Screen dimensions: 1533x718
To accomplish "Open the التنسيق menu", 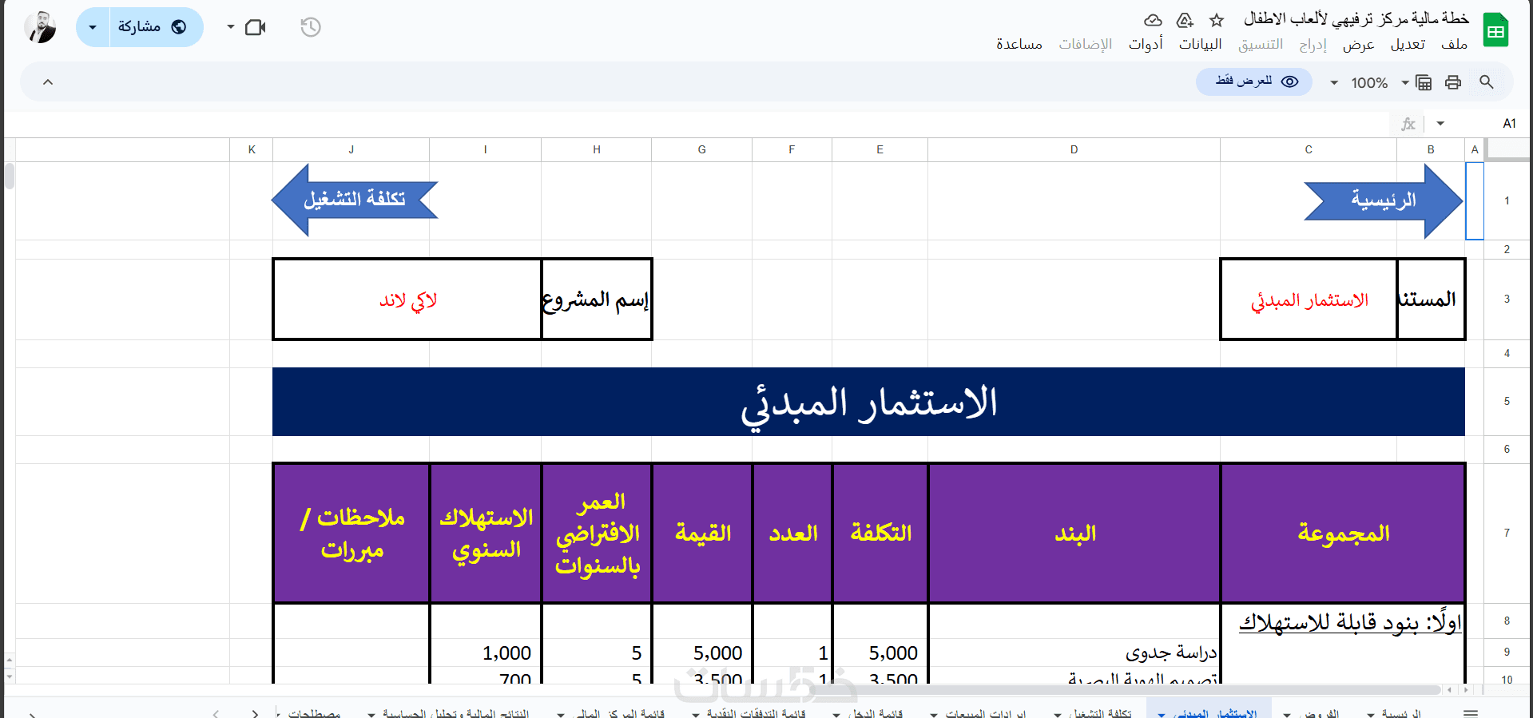I will click(1261, 45).
